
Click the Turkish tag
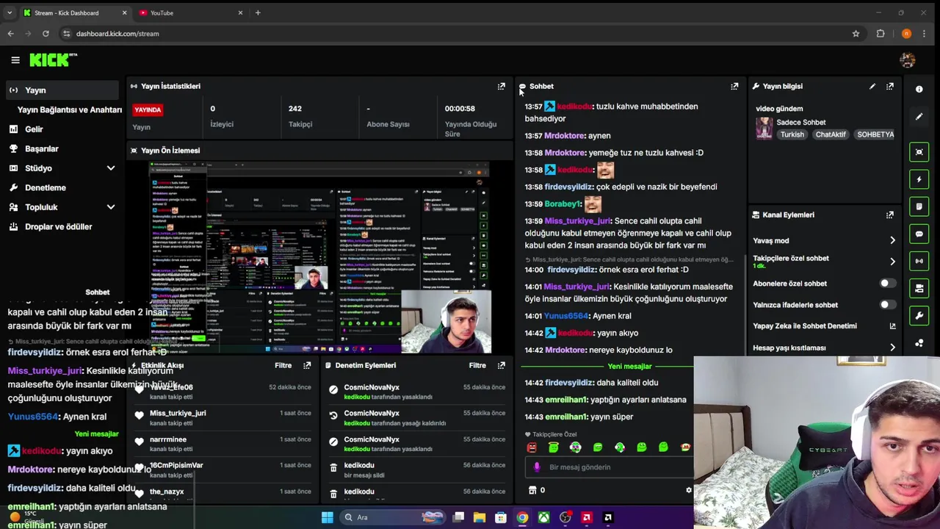click(792, 134)
